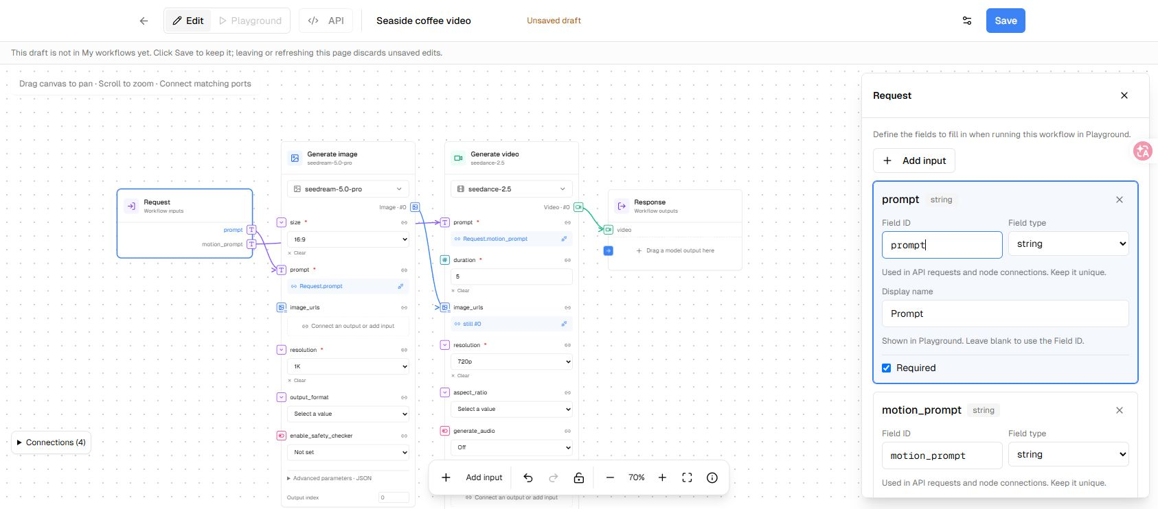Open the seedream-5.0-pro model dropdown
The image size is (1158, 509).
[348, 189]
